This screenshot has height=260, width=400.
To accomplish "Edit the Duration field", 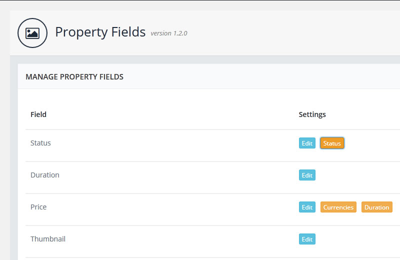I will click(307, 175).
